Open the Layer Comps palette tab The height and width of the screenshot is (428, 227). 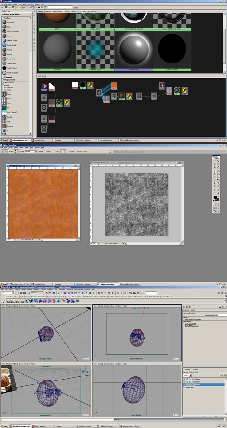click(x=137, y=151)
